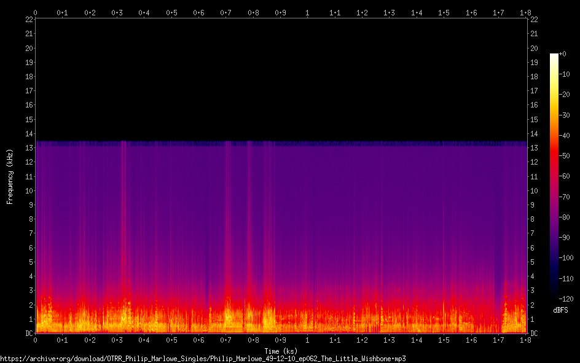Pick the 0.7 tick on the bottom time axis

click(226, 340)
